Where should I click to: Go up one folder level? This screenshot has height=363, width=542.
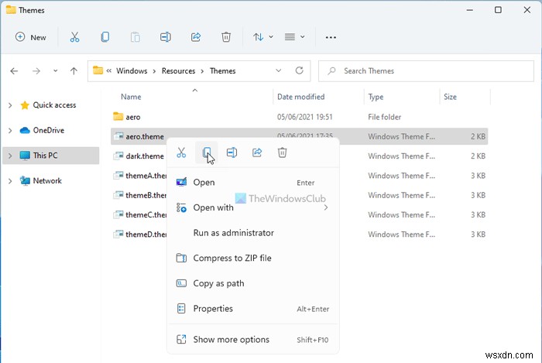tap(74, 71)
